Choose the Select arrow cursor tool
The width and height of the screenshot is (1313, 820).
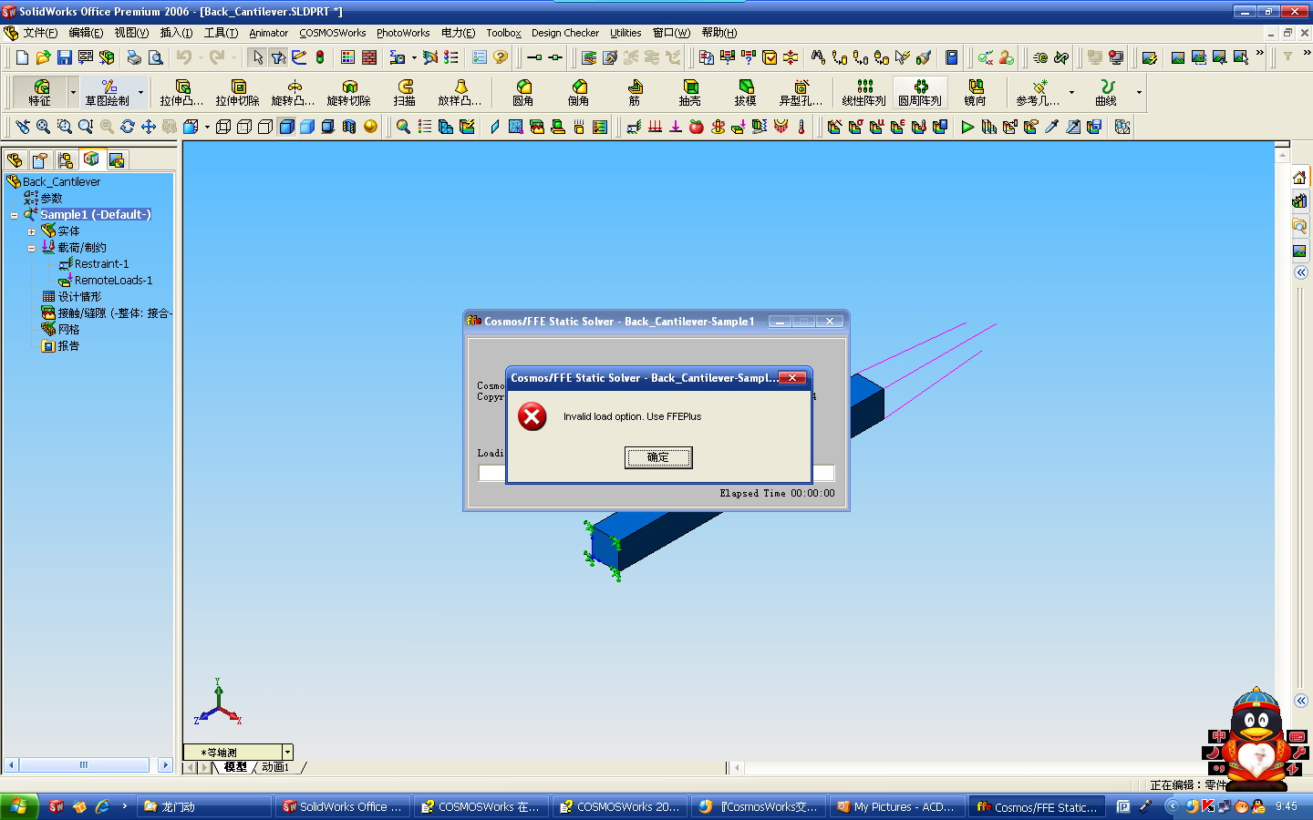point(258,57)
